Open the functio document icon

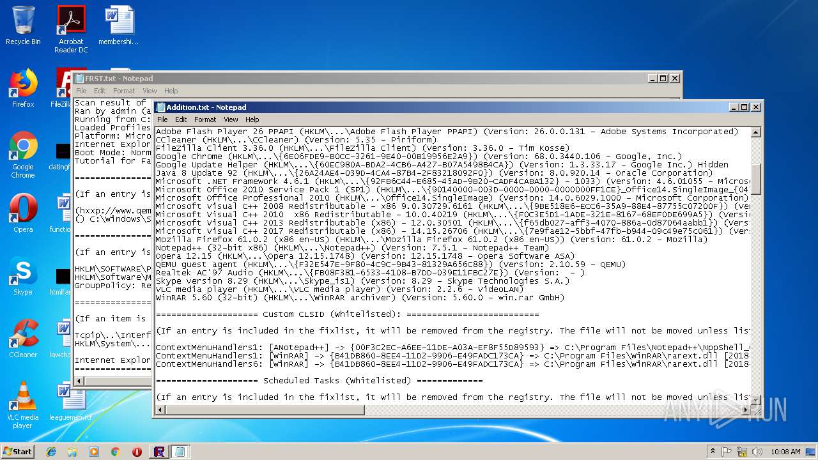61,213
